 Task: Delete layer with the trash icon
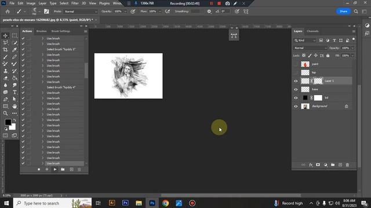coord(347,165)
